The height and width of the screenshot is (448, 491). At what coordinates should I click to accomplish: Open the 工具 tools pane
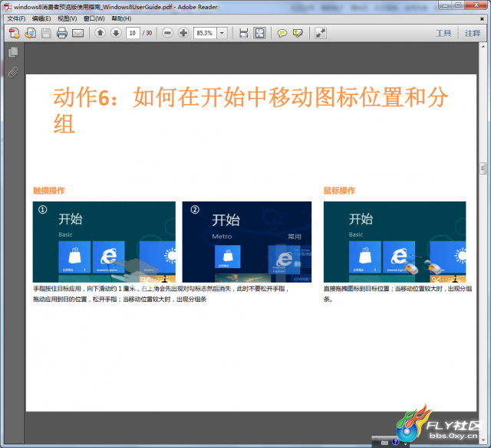[x=443, y=33]
